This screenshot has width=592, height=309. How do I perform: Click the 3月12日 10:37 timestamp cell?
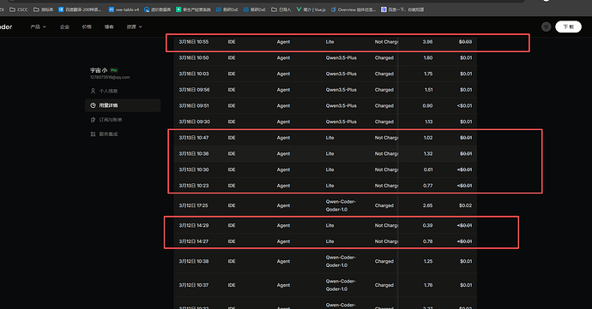pyautogui.click(x=194, y=285)
